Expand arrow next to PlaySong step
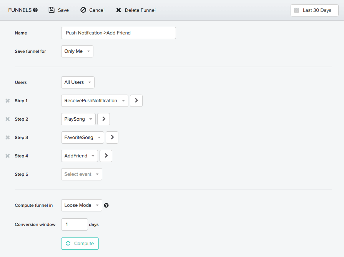The image size is (344, 257). click(103, 119)
